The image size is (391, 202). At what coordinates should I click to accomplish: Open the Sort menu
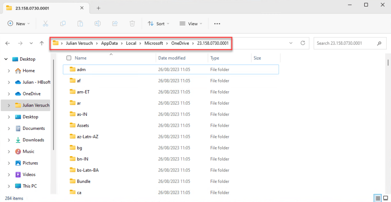[x=156, y=24]
